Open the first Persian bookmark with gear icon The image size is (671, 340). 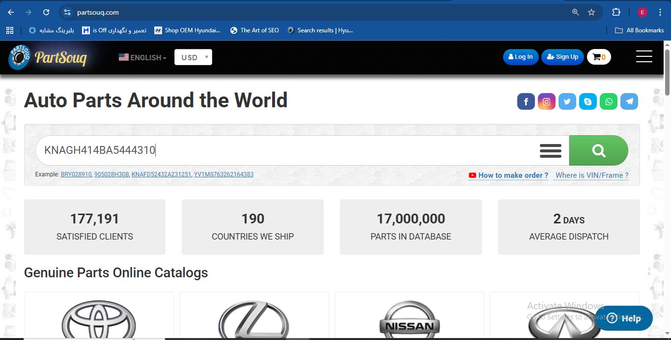point(52,30)
